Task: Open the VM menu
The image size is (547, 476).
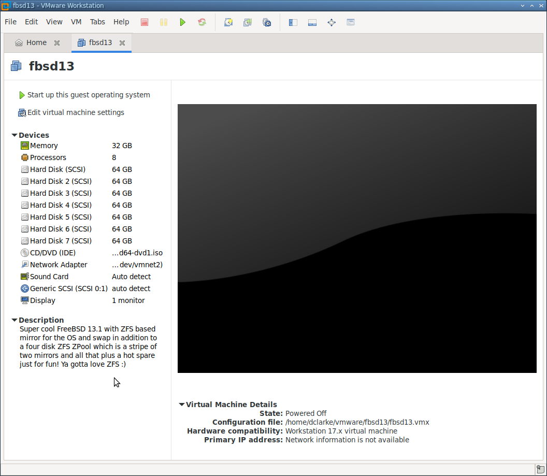Action: click(x=76, y=22)
